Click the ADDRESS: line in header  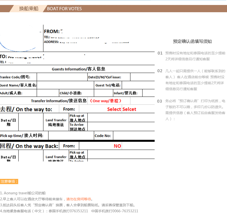click(86, 42)
